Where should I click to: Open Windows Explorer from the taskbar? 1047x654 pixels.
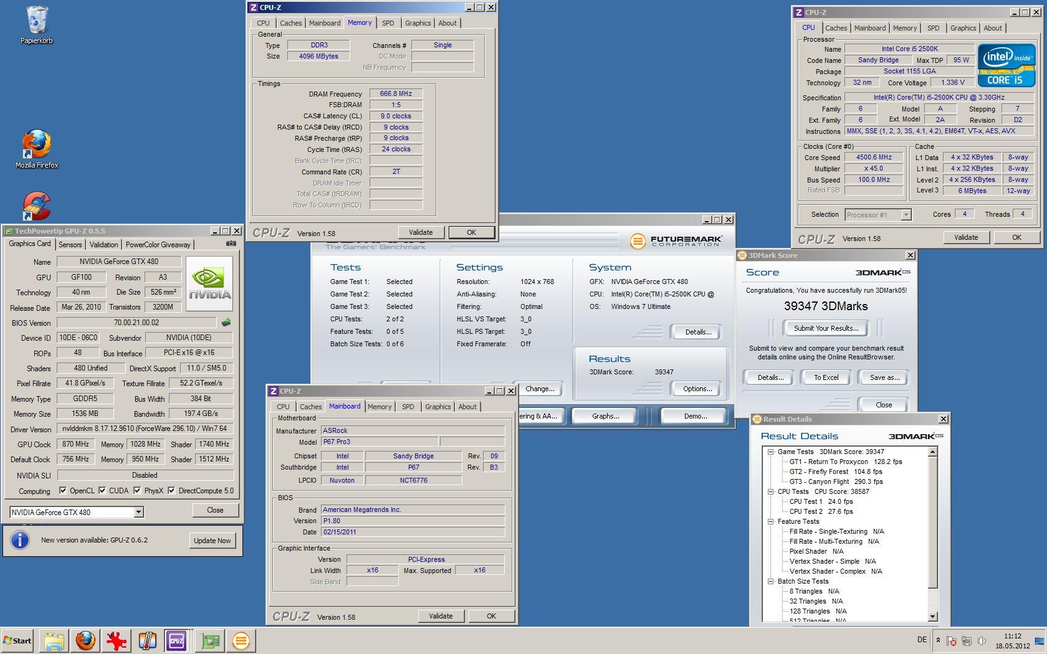[54, 640]
